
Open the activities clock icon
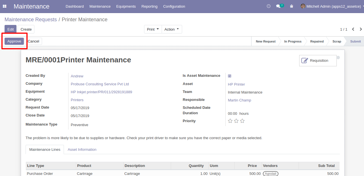click(x=269, y=6)
